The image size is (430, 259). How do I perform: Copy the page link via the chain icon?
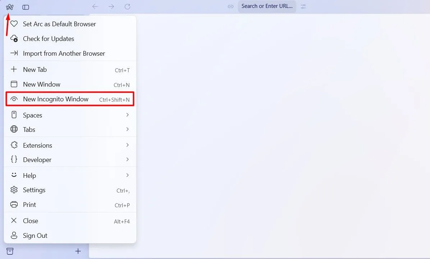click(x=230, y=6)
